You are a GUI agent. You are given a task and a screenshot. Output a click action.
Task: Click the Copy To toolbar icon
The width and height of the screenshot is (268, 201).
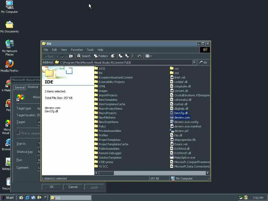(x=127, y=56)
